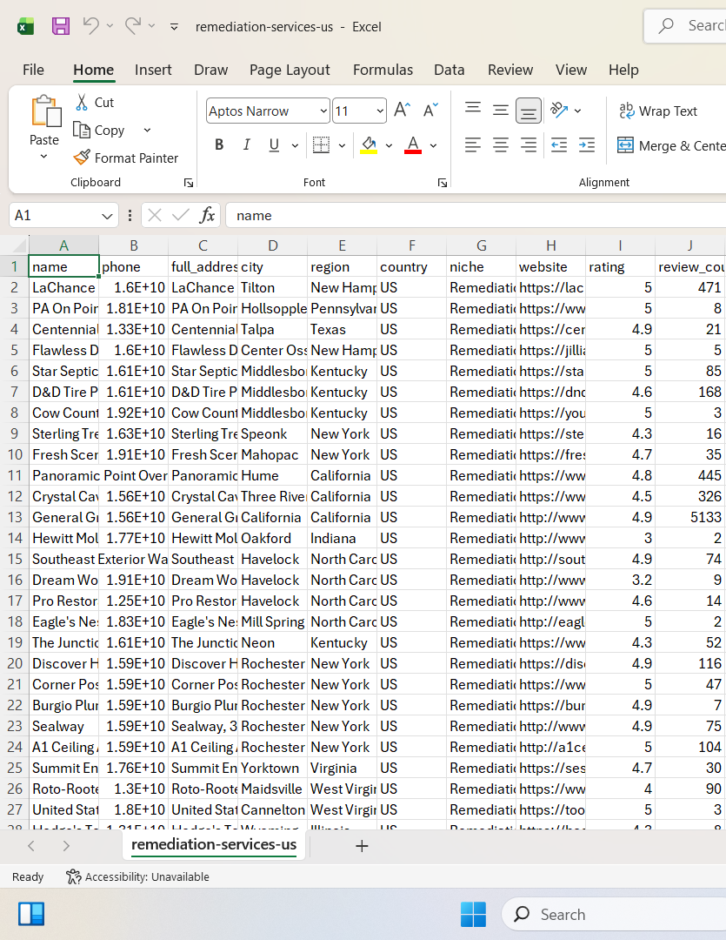
Task: Open the font size 11 dropdown
Action: click(380, 111)
